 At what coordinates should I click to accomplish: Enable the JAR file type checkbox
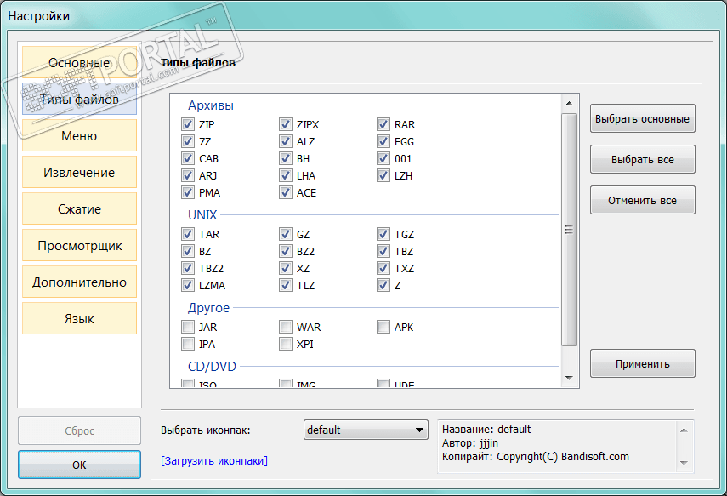(188, 327)
